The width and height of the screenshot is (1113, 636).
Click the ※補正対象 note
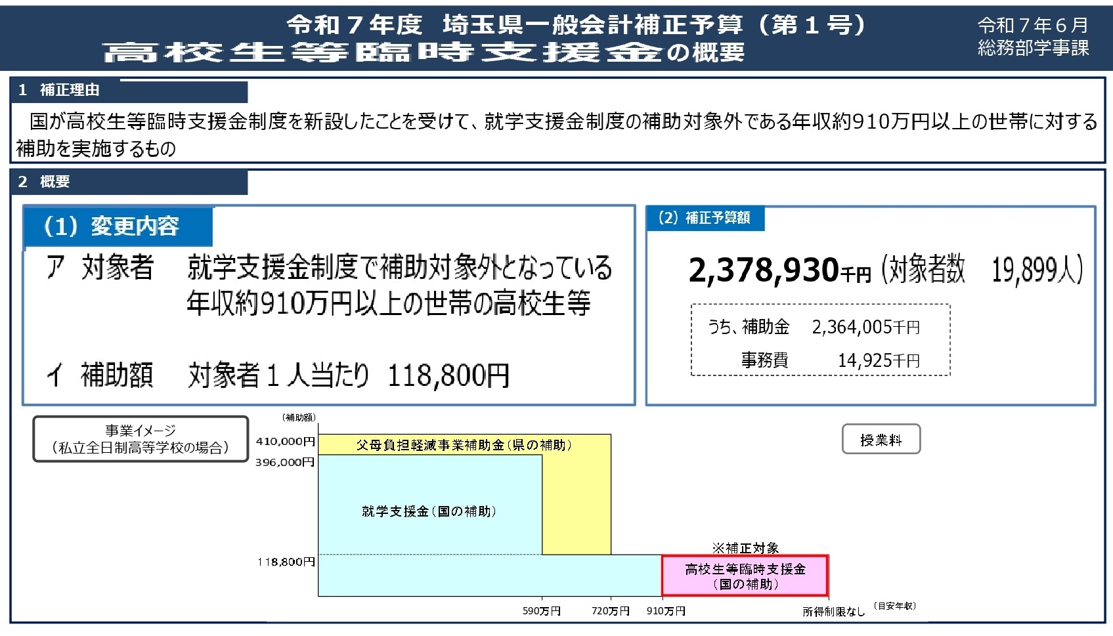coord(745,548)
